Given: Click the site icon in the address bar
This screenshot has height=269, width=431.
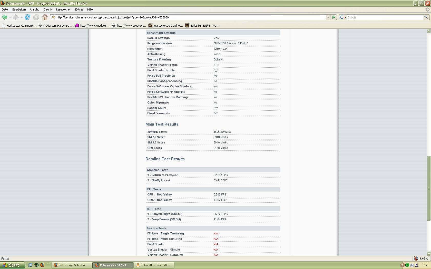Looking at the screenshot, I should tap(53, 17).
